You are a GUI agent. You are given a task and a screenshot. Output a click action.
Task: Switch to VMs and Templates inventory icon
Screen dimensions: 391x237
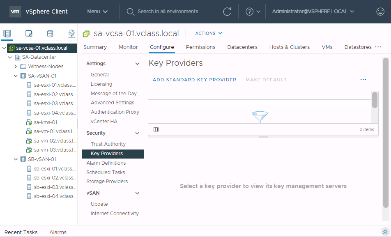[29, 34]
